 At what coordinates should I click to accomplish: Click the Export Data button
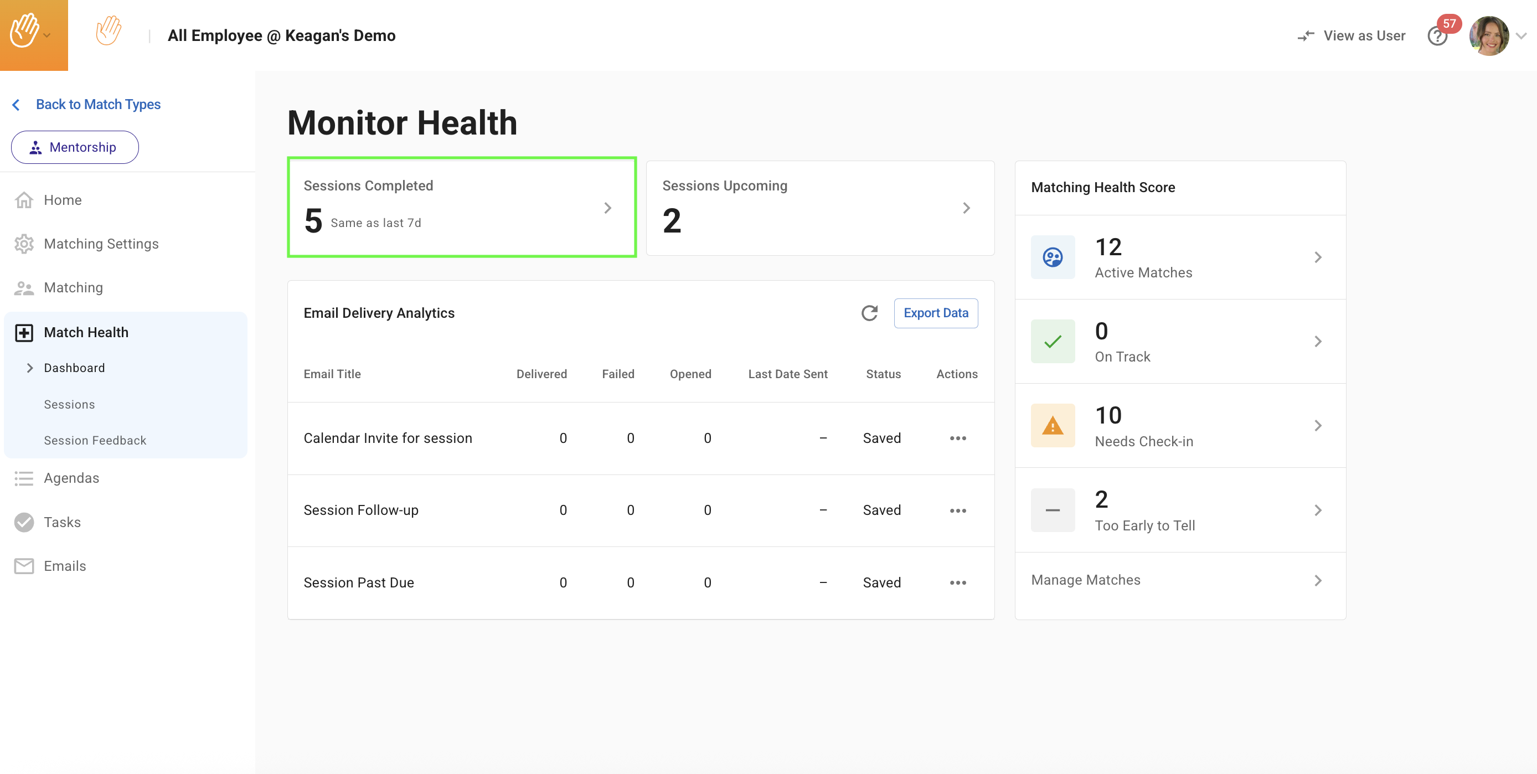[935, 313]
